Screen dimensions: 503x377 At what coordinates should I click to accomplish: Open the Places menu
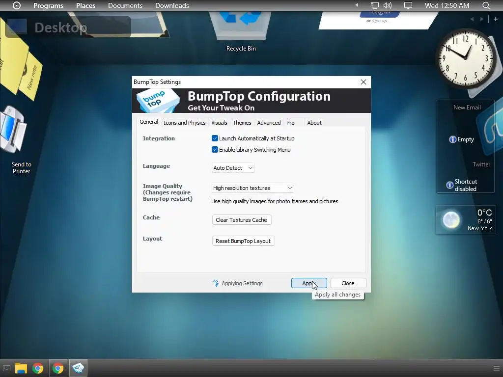85,5
